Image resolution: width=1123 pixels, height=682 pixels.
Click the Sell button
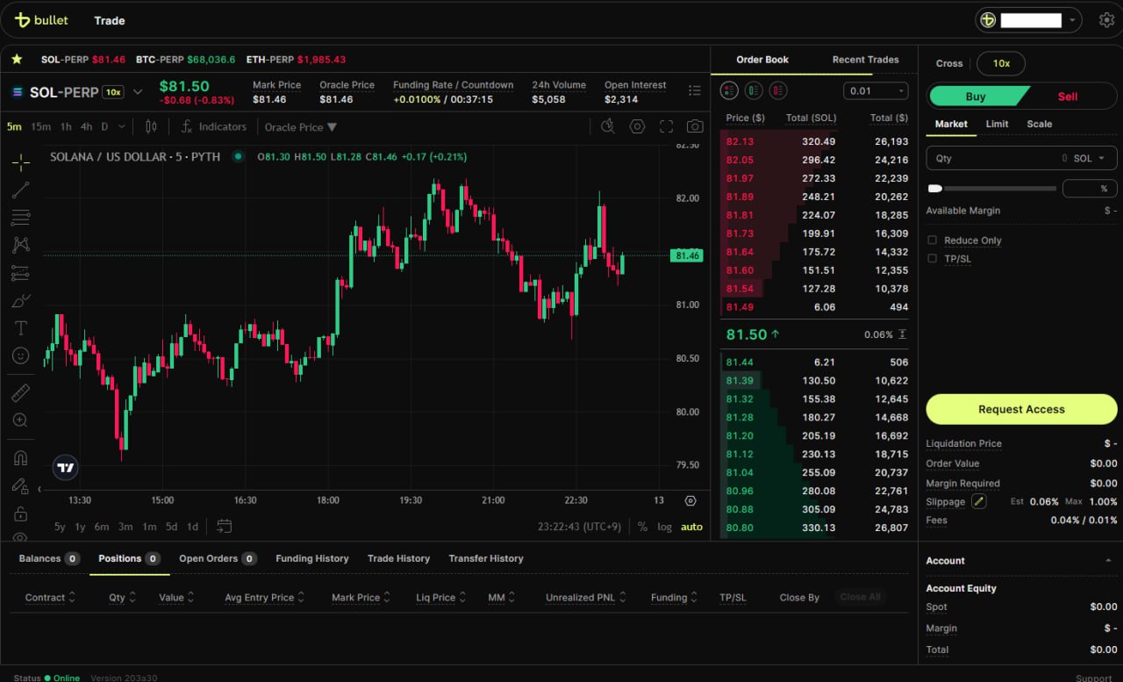click(1067, 97)
